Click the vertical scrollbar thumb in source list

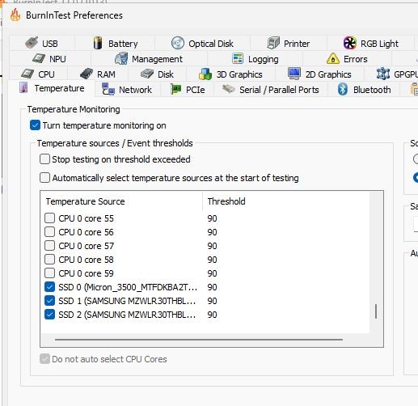376,311
